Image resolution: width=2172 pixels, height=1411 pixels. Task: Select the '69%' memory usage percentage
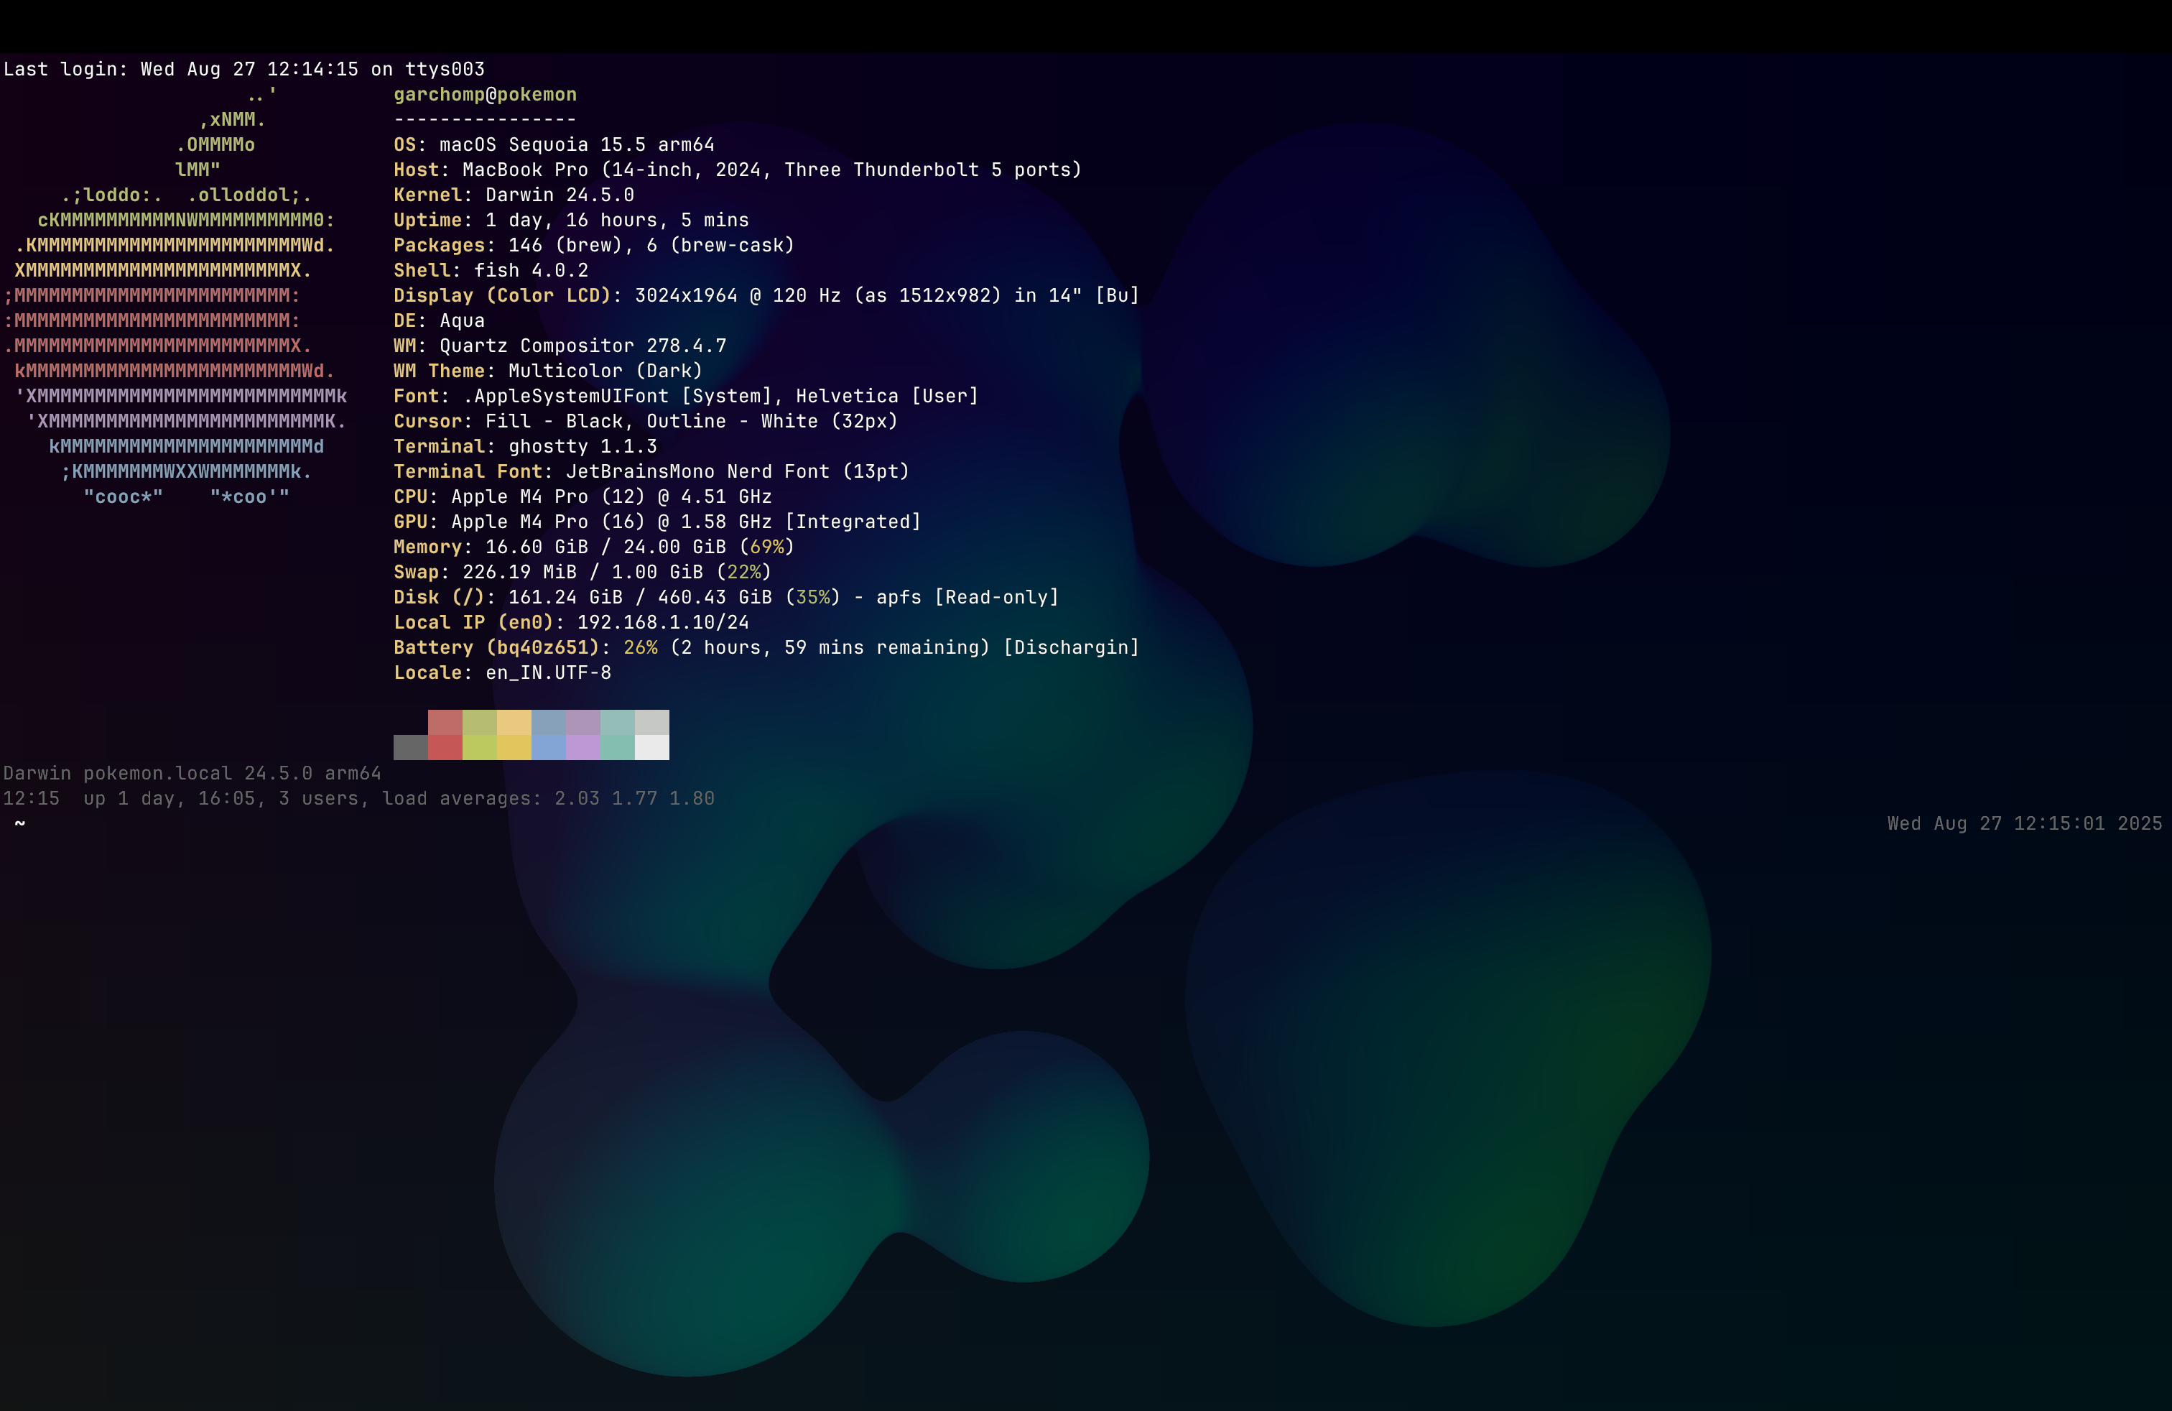tap(766, 547)
